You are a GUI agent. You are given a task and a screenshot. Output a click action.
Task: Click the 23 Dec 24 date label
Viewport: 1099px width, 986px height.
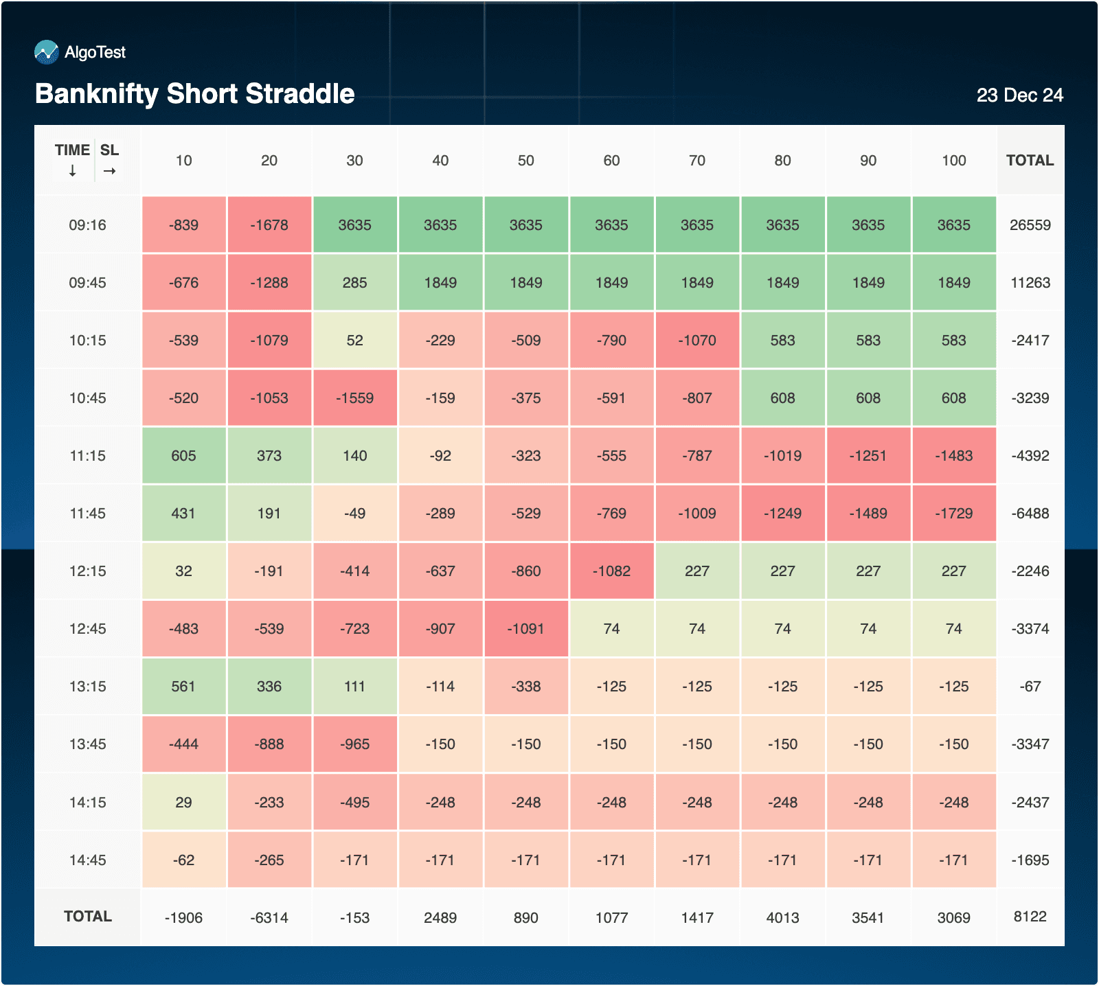pyautogui.click(x=1019, y=95)
